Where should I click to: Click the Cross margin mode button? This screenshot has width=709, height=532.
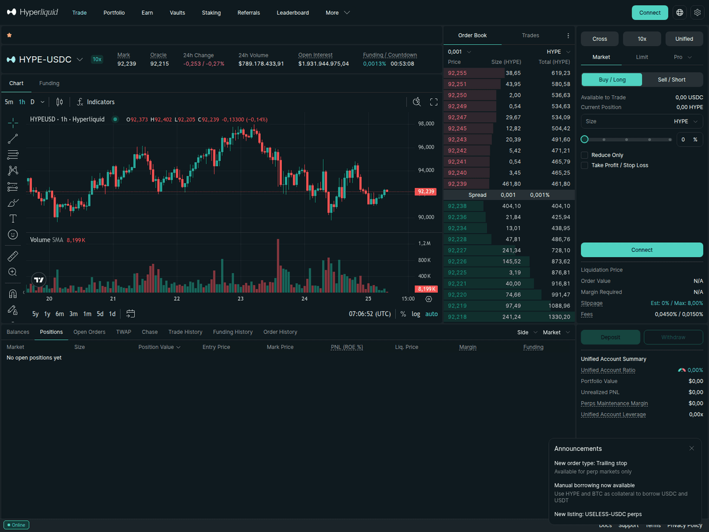tap(600, 38)
